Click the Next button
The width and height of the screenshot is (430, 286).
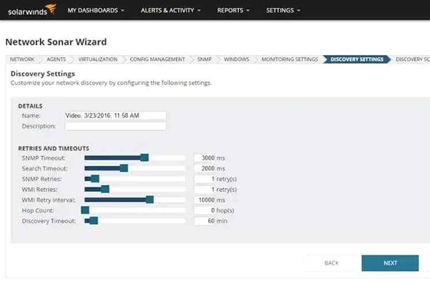click(390, 263)
